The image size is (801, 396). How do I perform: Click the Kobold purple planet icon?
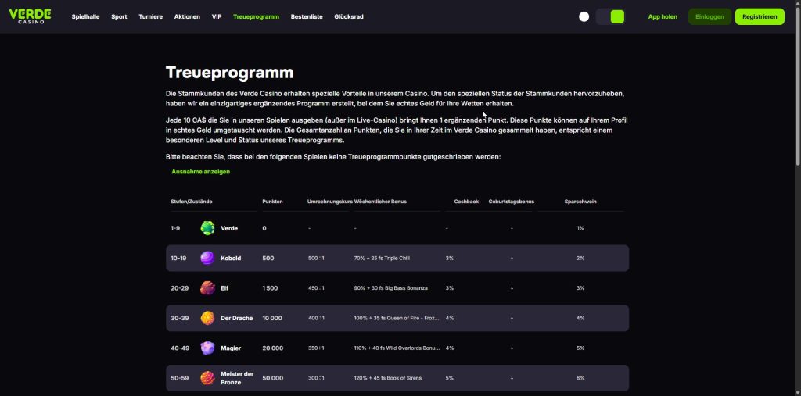click(x=207, y=259)
